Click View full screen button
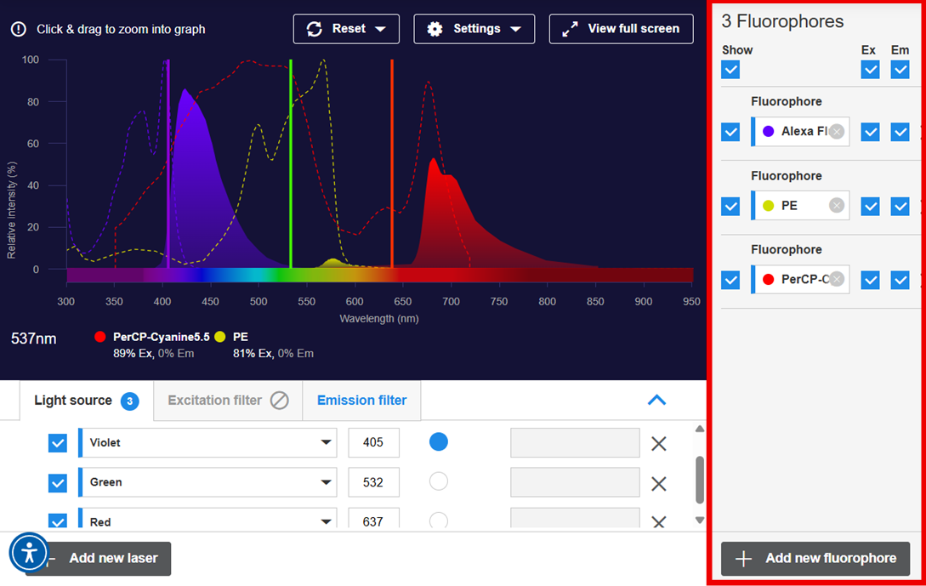Screen dimensions: 926x586 click(621, 29)
